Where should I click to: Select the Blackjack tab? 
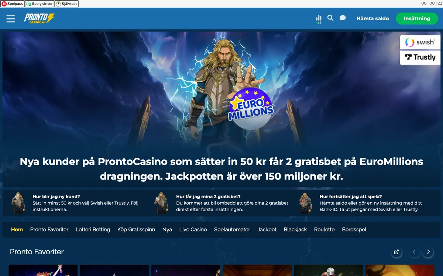(x=295, y=229)
